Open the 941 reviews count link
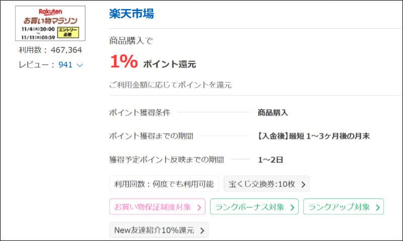This screenshot has width=403, height=241. click(65, 65)
